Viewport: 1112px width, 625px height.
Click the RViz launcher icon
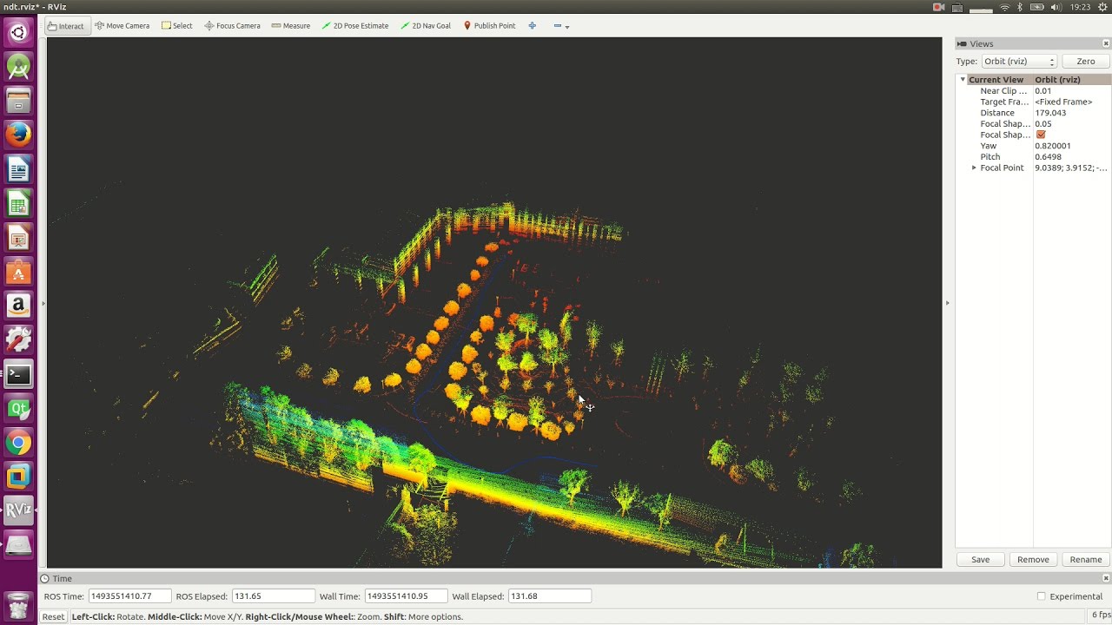click(x=18, y=510)
